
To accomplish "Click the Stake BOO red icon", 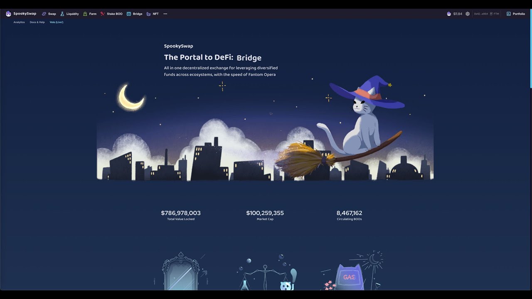I will (103, 14).
